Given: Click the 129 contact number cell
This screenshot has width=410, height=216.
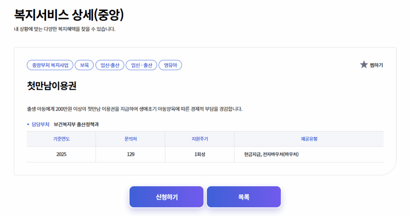Looking at the screenshot, I should [x=131, y=154].
